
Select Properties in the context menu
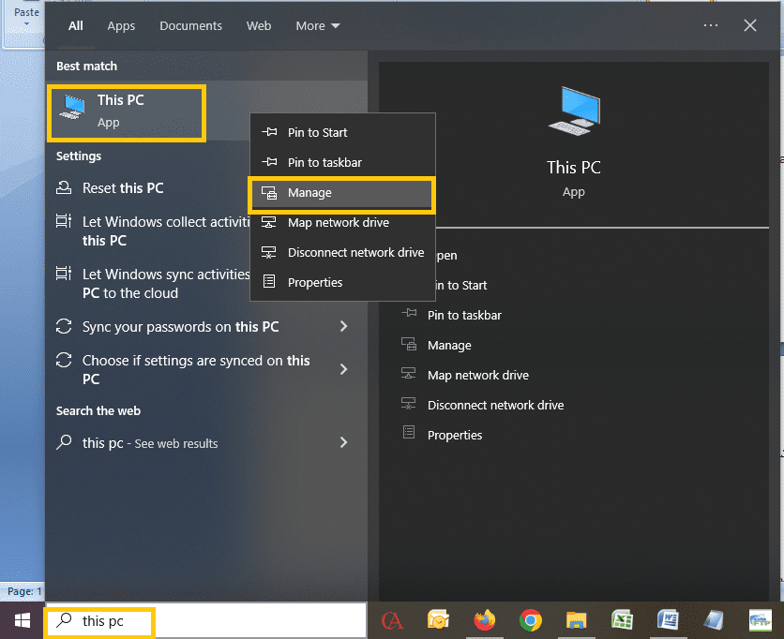pos(342,282)
